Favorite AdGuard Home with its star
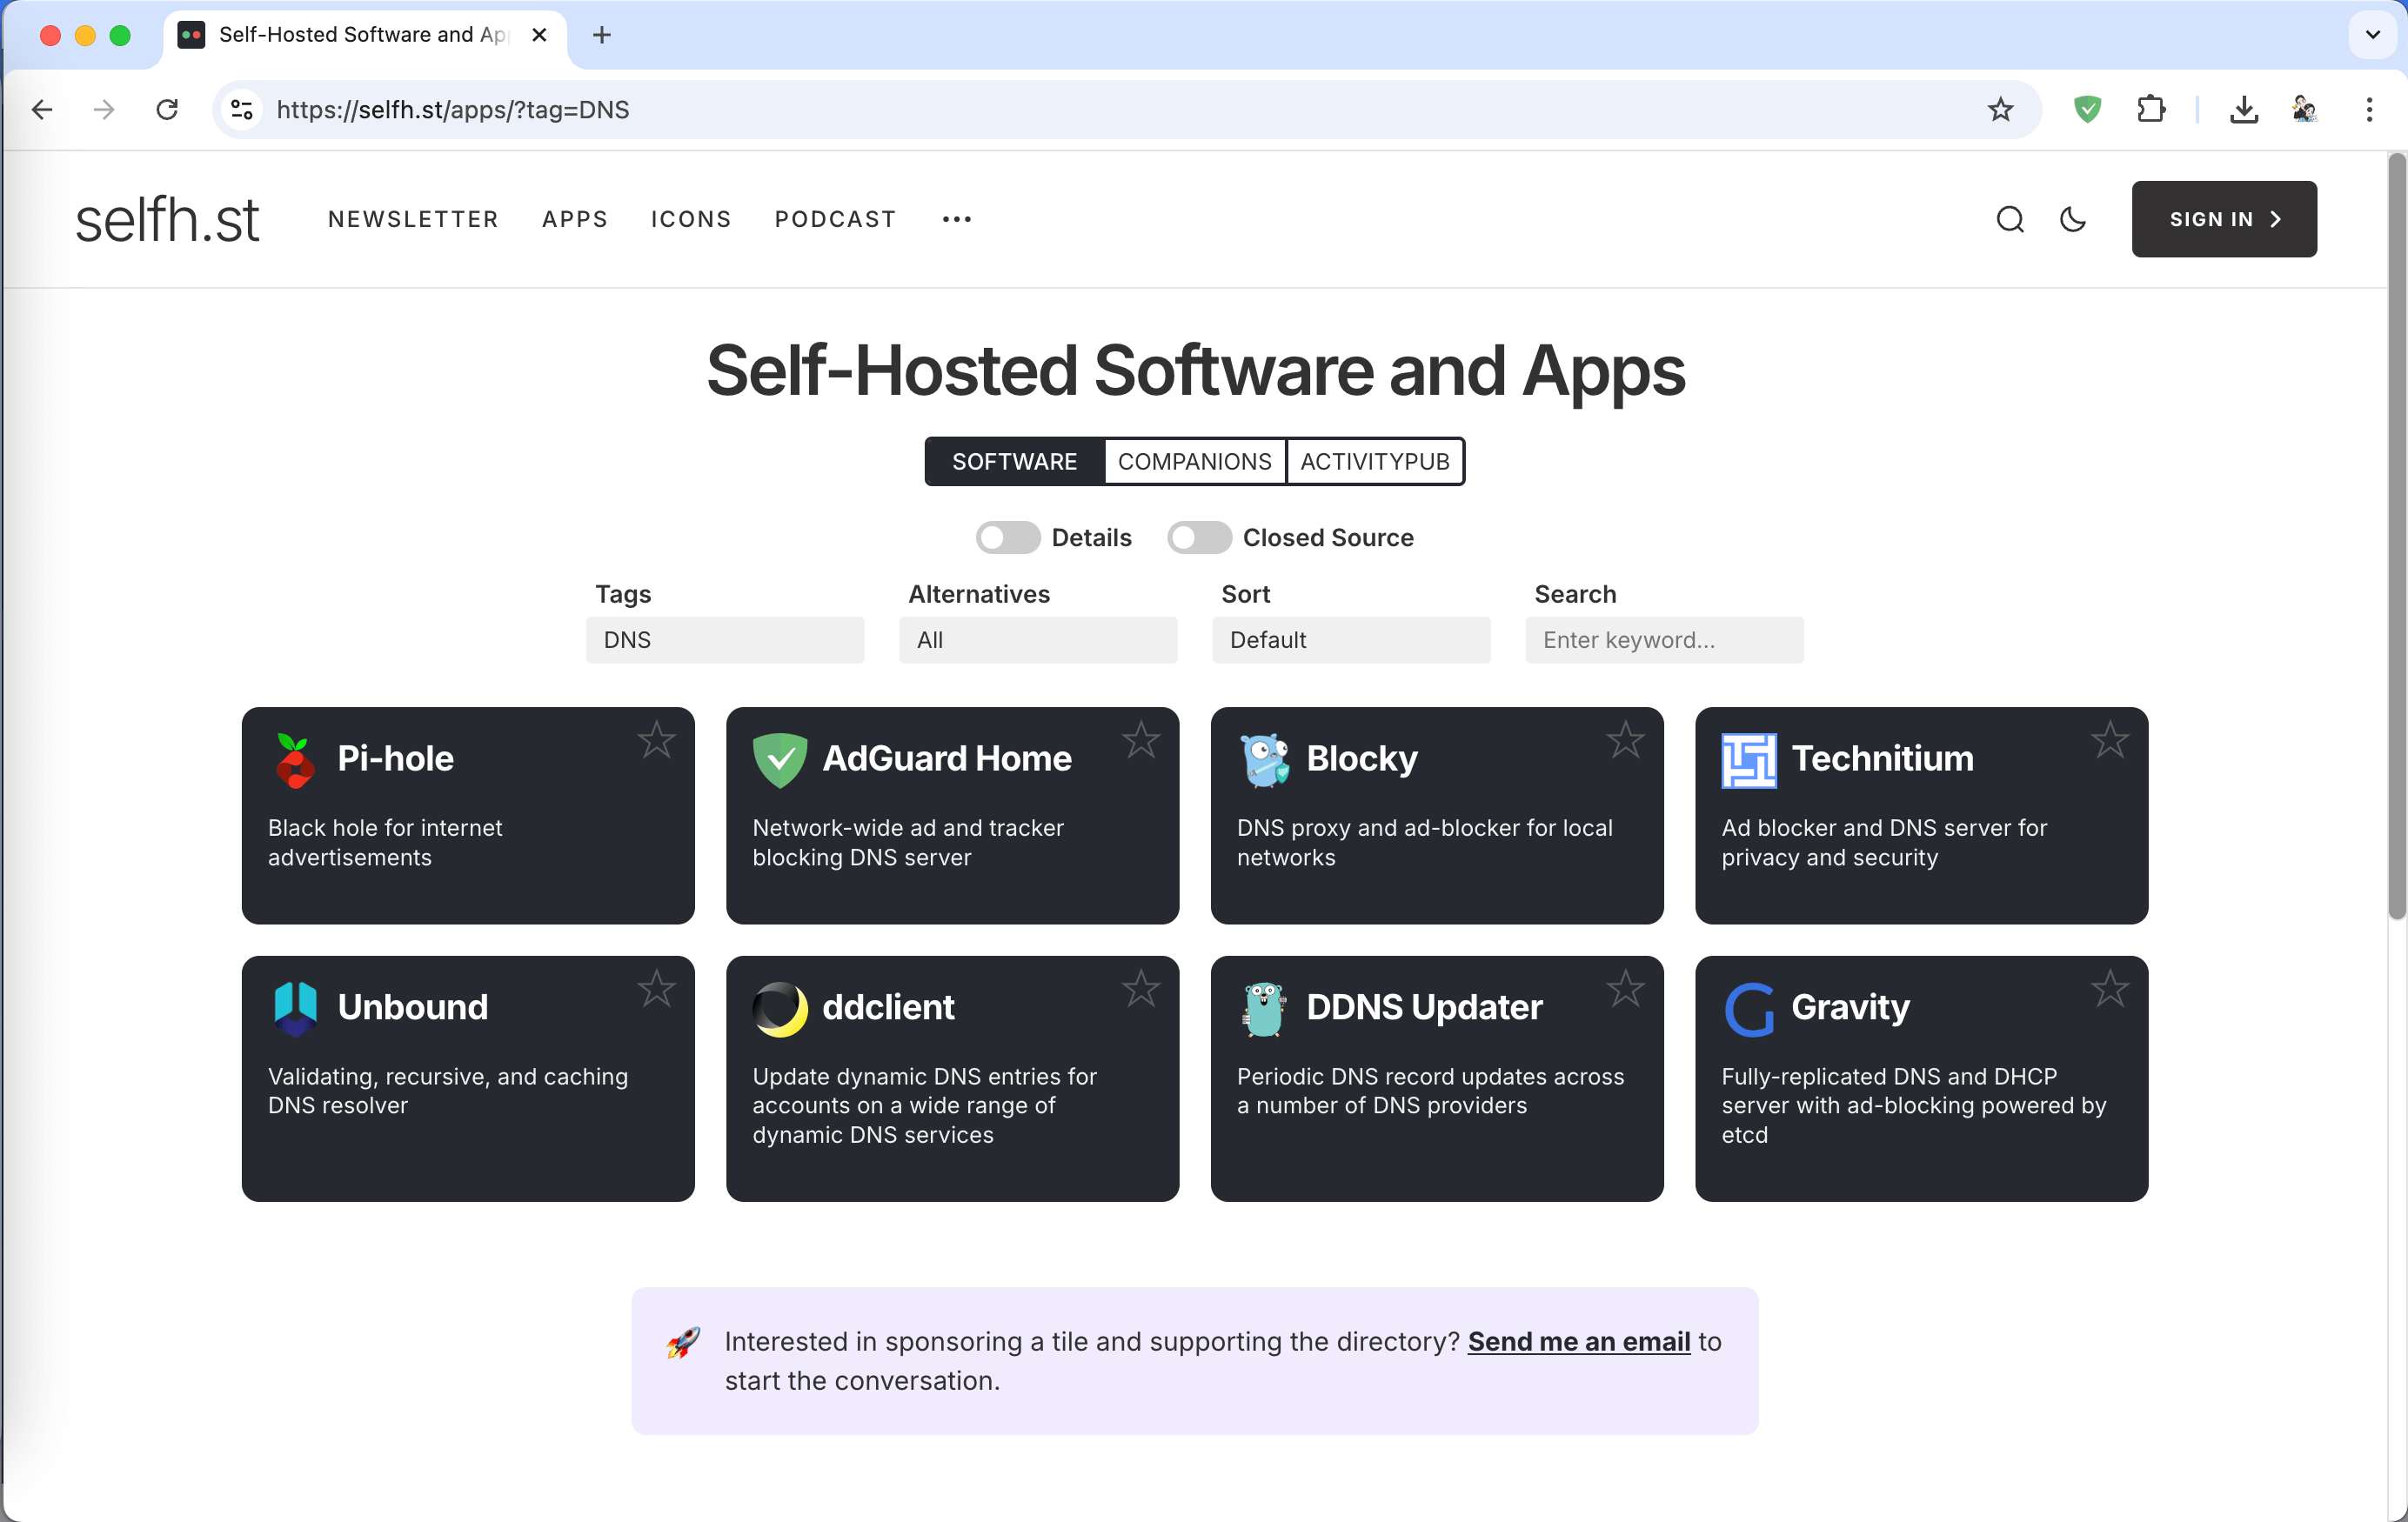The height and width of the screenshot is (1522, 2408). click(x=1141, y=741)
